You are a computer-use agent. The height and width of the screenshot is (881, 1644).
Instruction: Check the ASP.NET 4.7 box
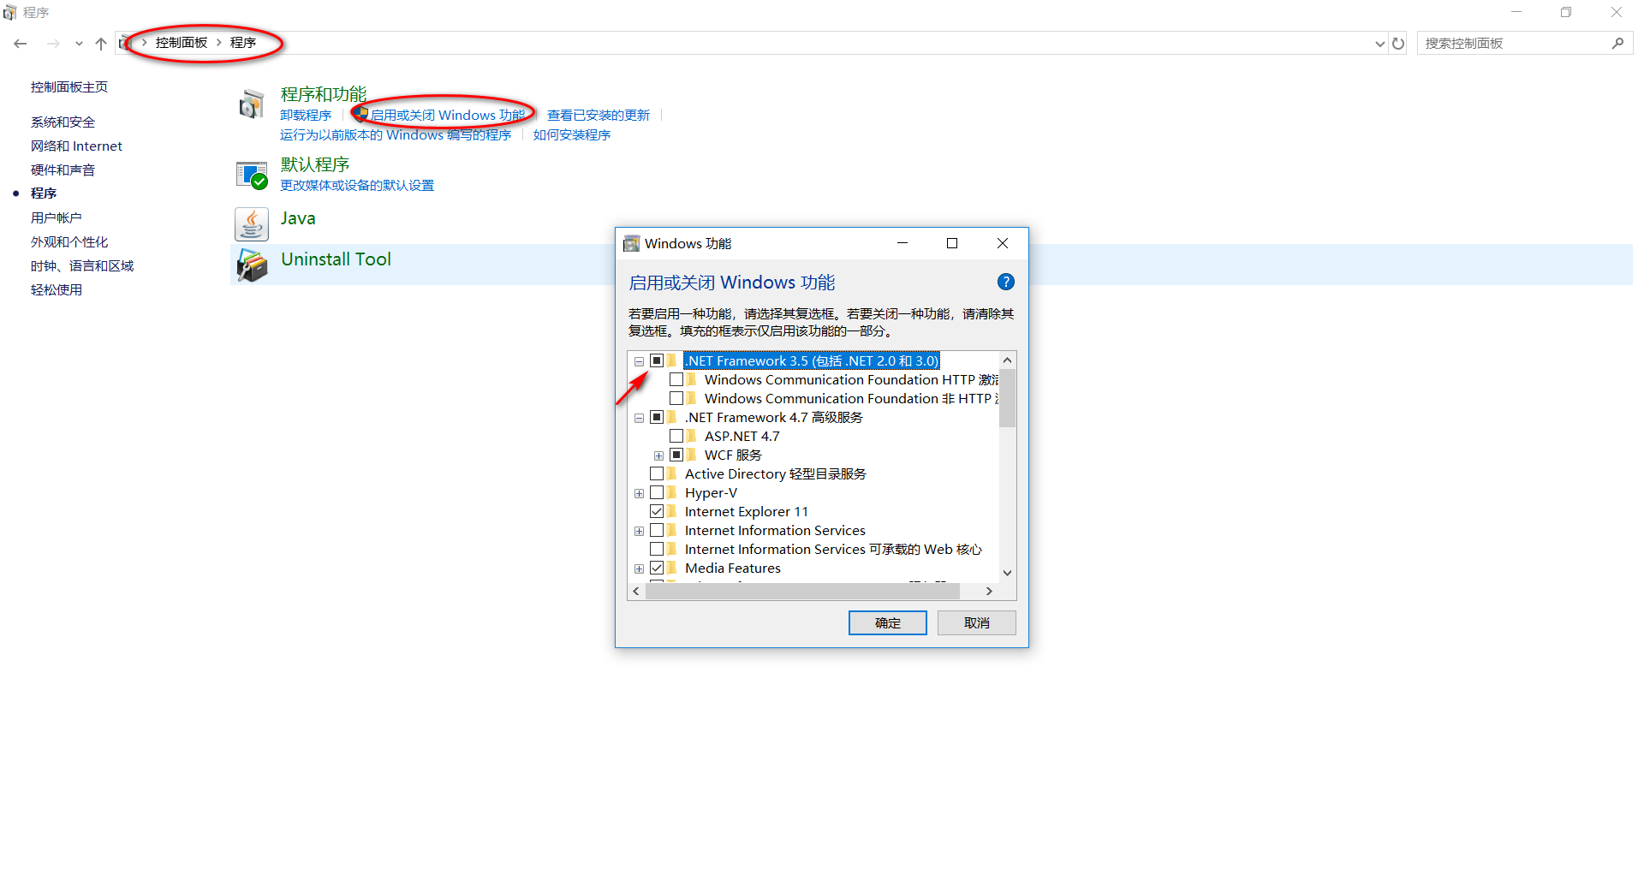pos(676,436)
